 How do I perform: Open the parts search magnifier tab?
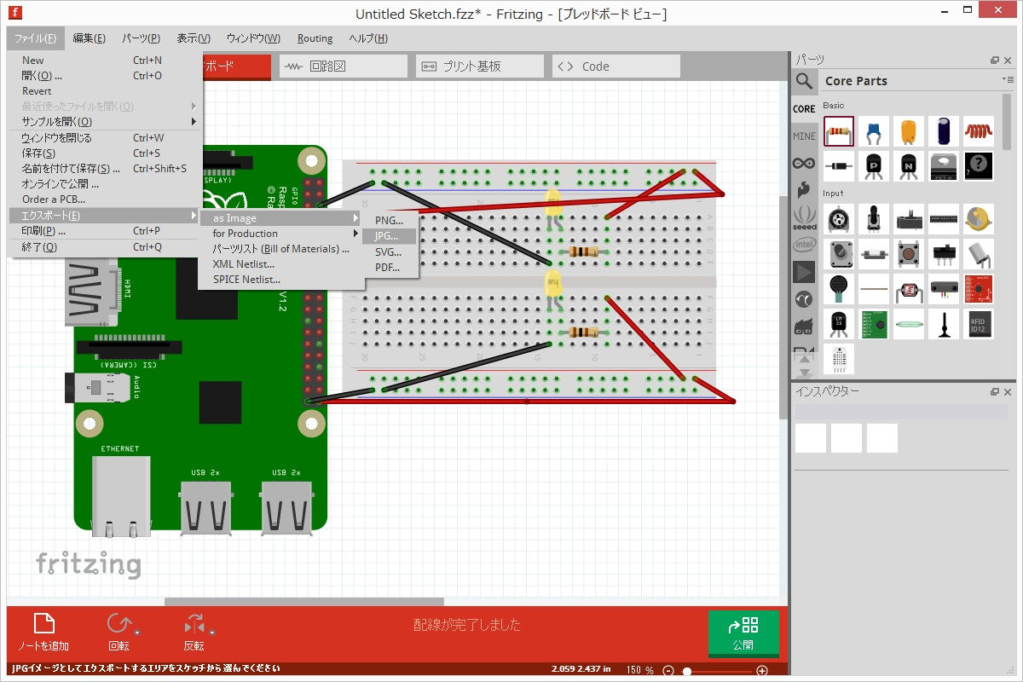pyautogui.click(x=804, y=81)
